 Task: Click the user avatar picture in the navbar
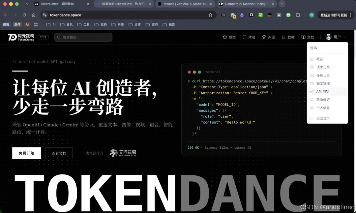coord(328,37)
